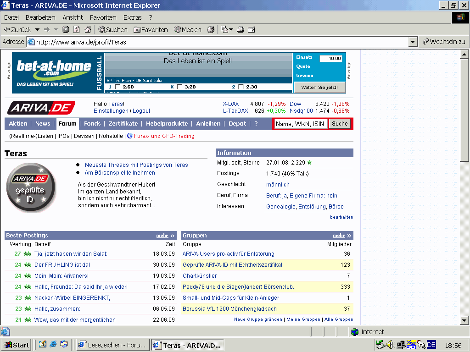Click the Edit page toolbar icon
This screenshot has width=470, height=352.
(251, 30)
